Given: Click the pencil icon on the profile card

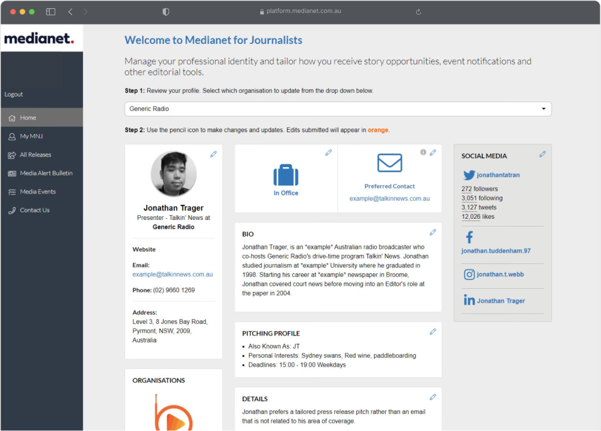Looking at the screenshot, I should 213,154.
